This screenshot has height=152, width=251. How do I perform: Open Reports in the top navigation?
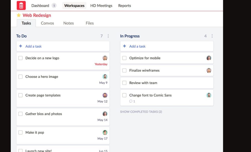(124, 6)
